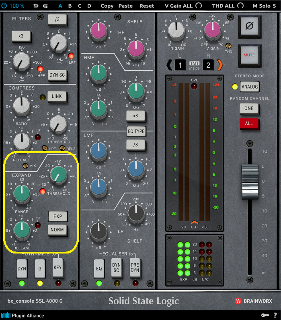Click the LMF notch shape icon under Q knob
The image size is (281, 320).
point(104,202)
